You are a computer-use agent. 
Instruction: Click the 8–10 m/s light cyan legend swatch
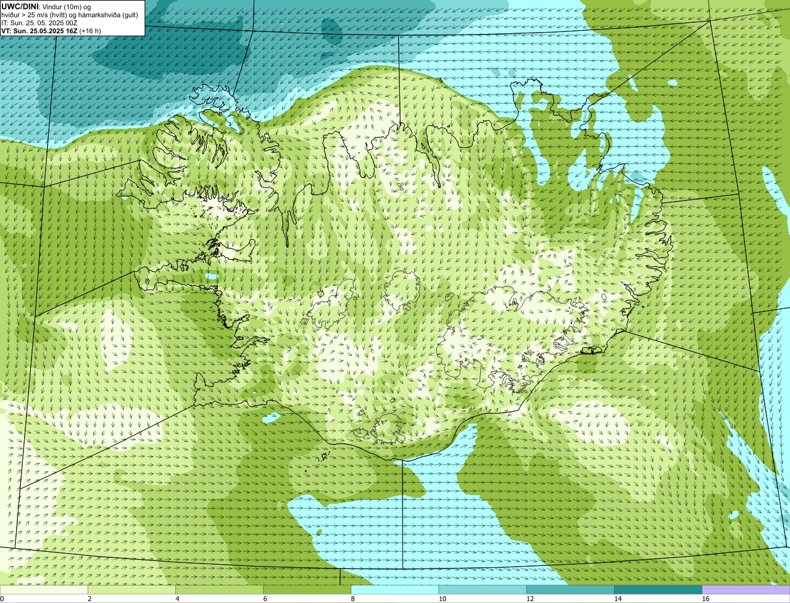point(395,590)
